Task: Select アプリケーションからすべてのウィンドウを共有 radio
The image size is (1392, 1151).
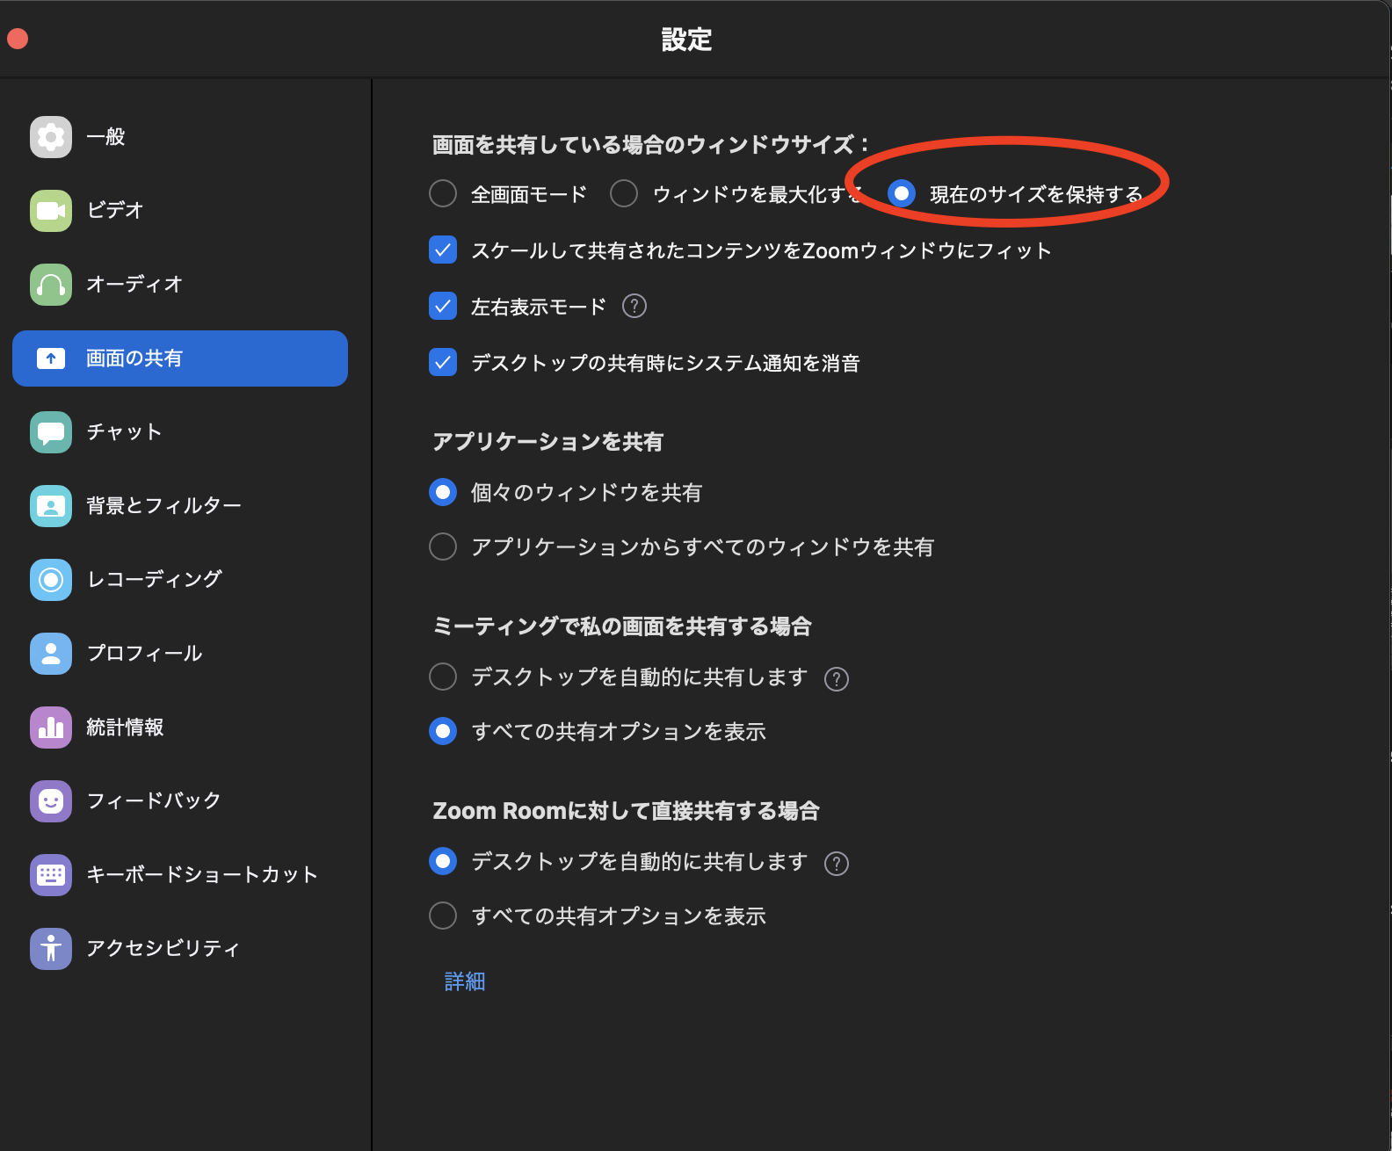Action: click(x=443, y=547)
